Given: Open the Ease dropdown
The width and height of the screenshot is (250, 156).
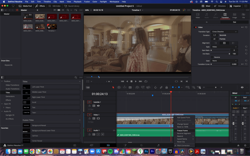Looking at the screenshot, I should [224, 61].
